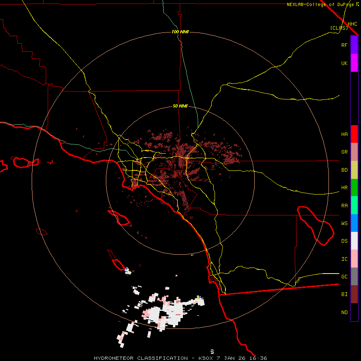Click the "HR" legend label
Viewport: 361px width, 361px height.
344,188
